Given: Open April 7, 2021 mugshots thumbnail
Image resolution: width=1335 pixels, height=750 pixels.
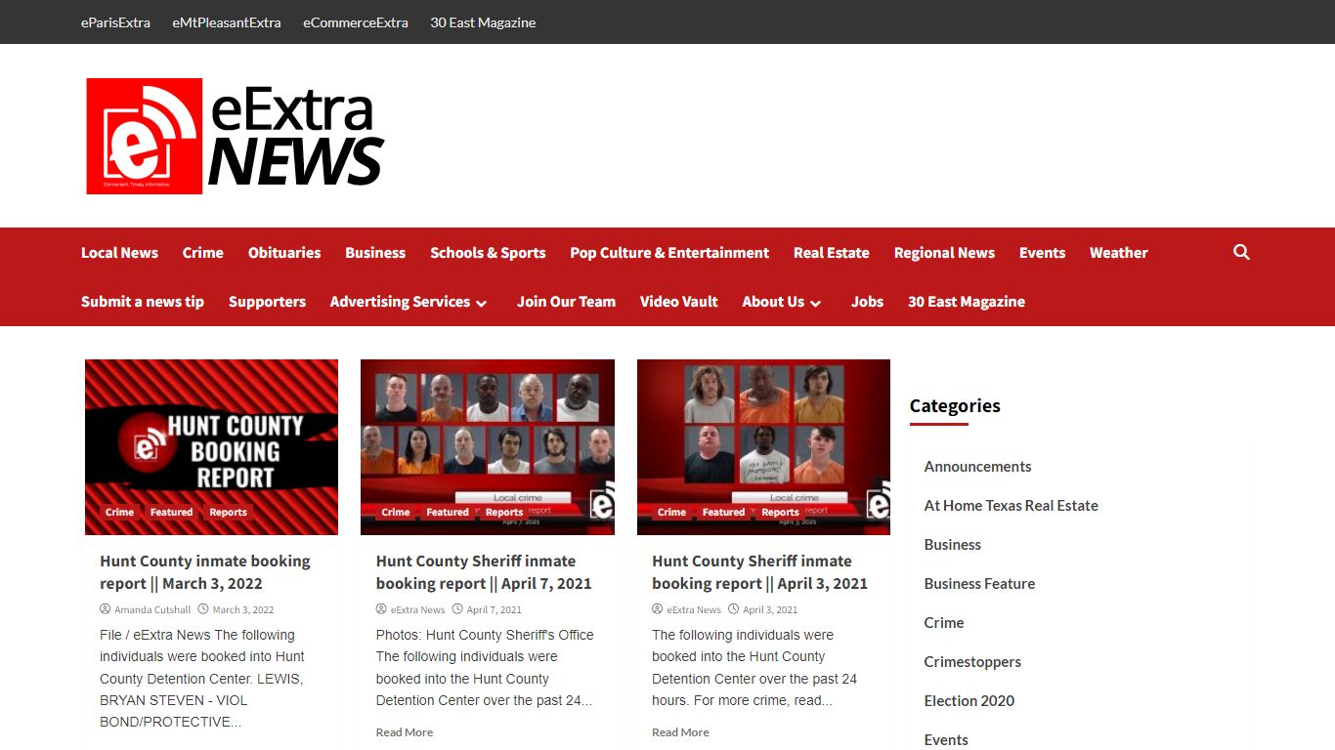Looking at the screenshot, I should click(x=488, y=447).
